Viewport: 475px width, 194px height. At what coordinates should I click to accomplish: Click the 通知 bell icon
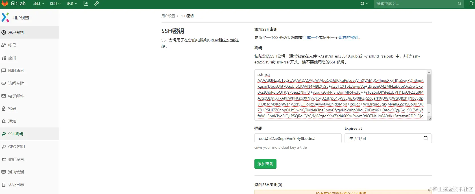[x=4, y=121]
